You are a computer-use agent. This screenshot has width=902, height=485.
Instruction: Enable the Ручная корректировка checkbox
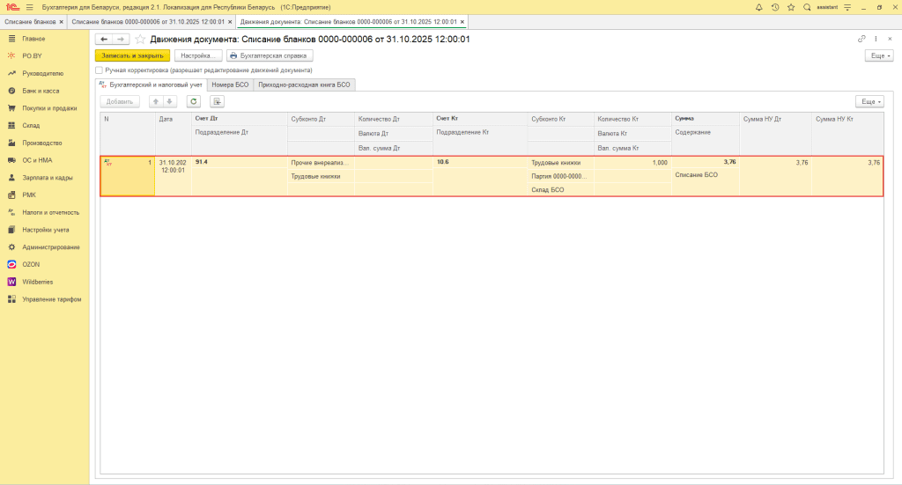coord(99,70)
